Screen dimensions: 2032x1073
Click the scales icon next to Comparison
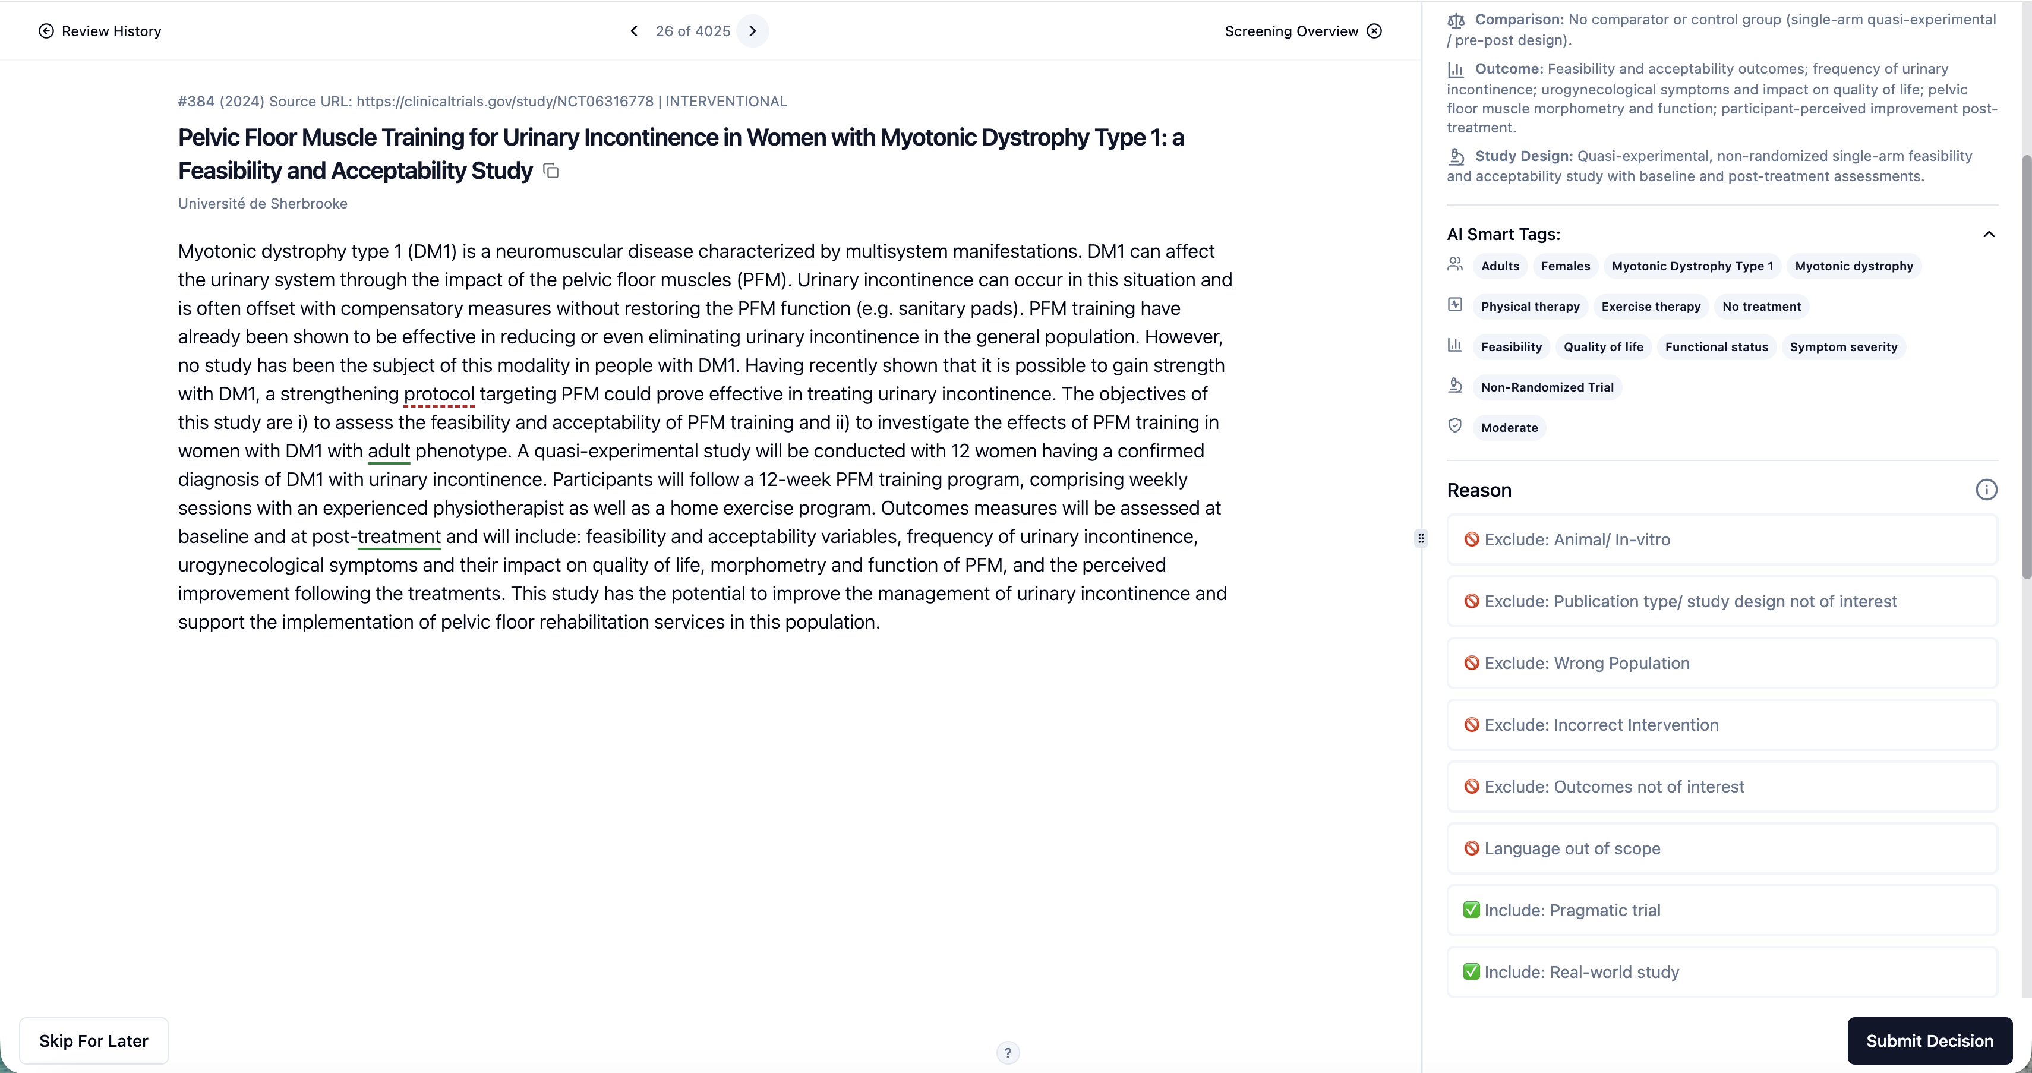pos(1456,20)
